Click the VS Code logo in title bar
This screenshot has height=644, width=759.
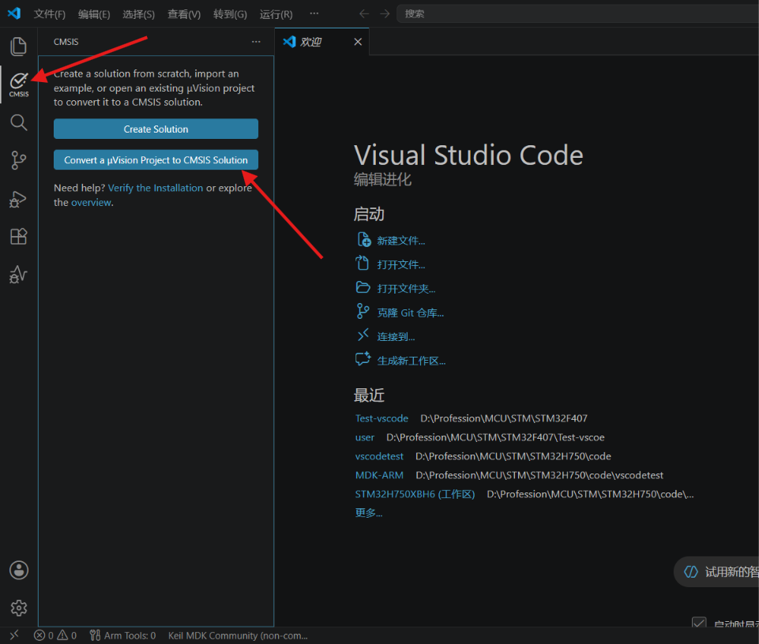click(14, 13)
